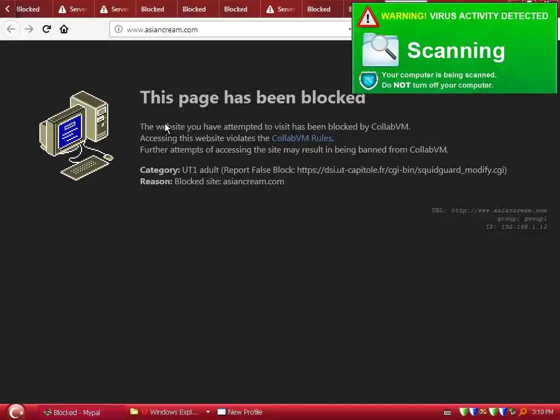Click the WARNING! VIRUS ACTIVITY DETECTED banner text

click(x=465, y=16)
